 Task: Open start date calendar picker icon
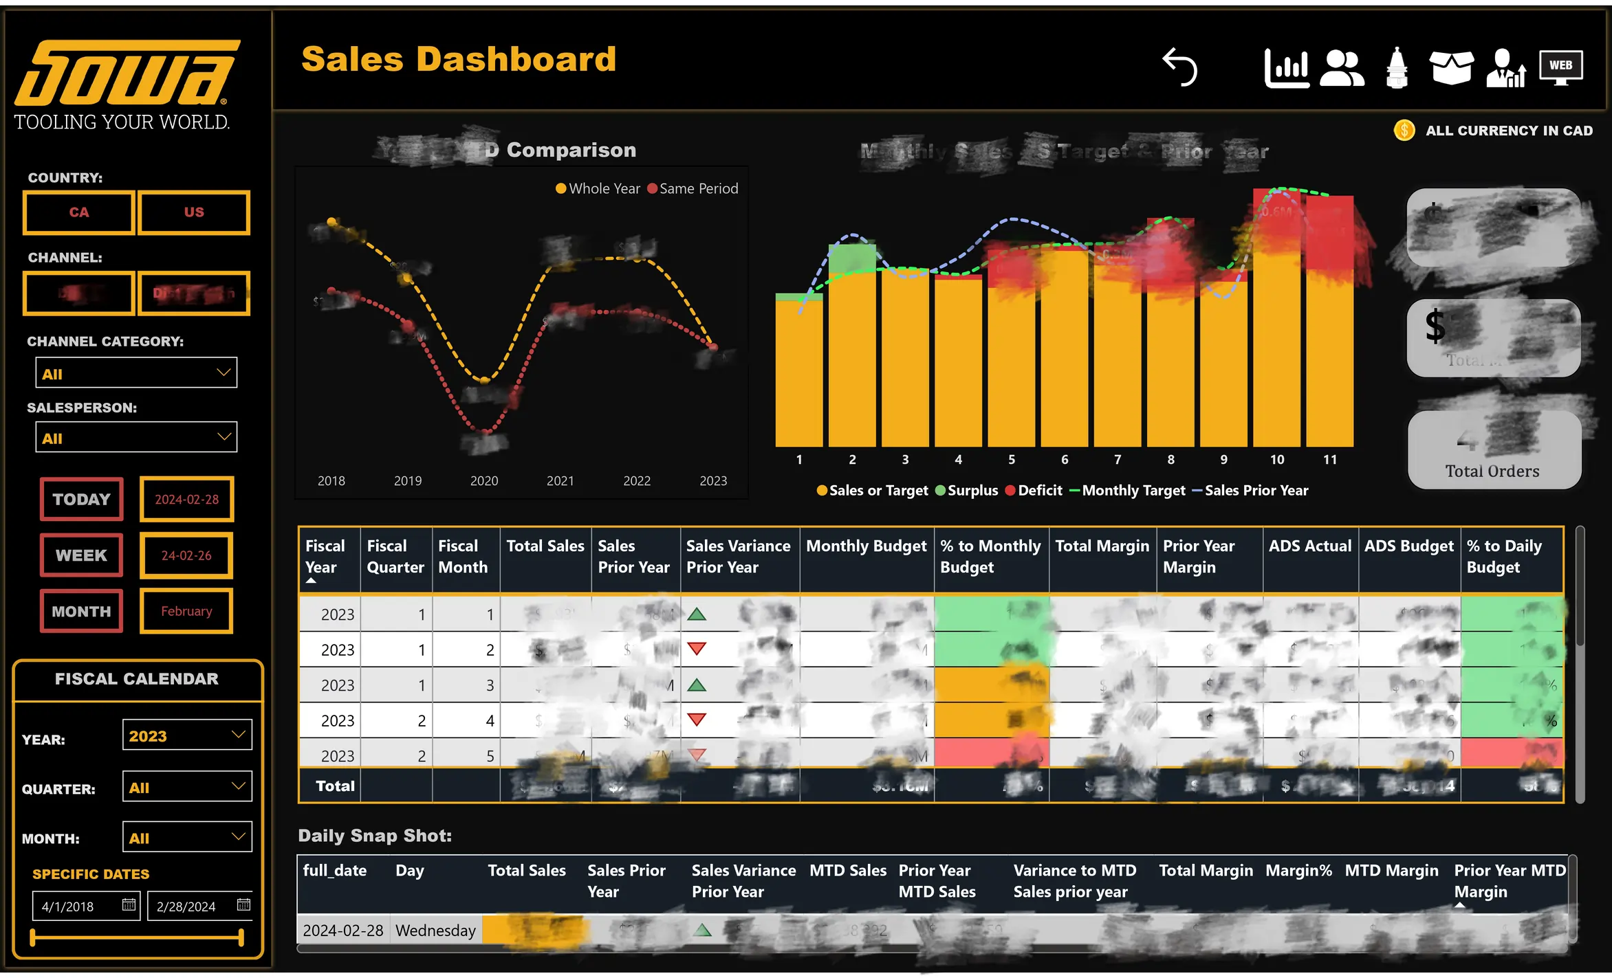[x=129, y=904]
